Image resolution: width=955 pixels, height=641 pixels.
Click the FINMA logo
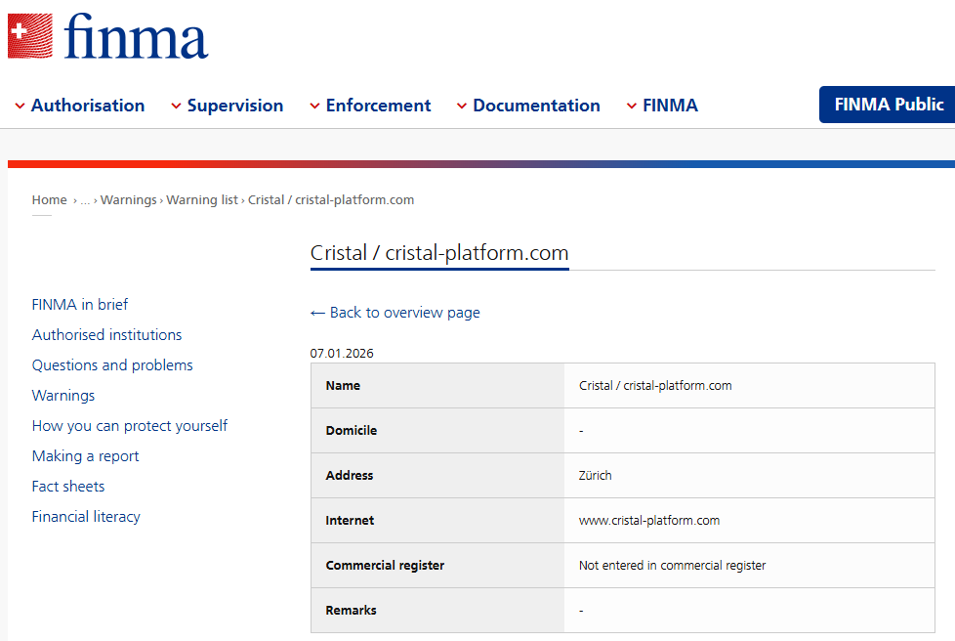[136, 36]
